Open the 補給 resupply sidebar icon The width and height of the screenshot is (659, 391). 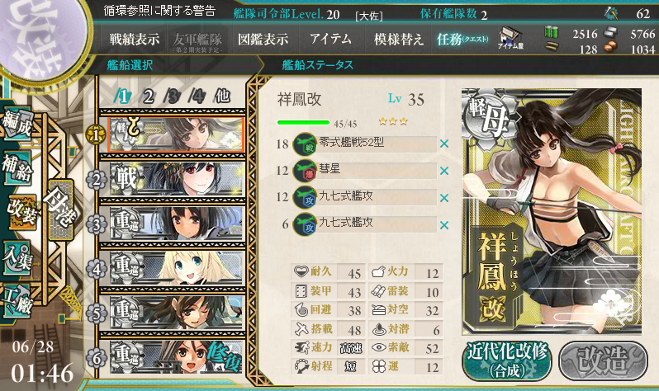[17, 168]
